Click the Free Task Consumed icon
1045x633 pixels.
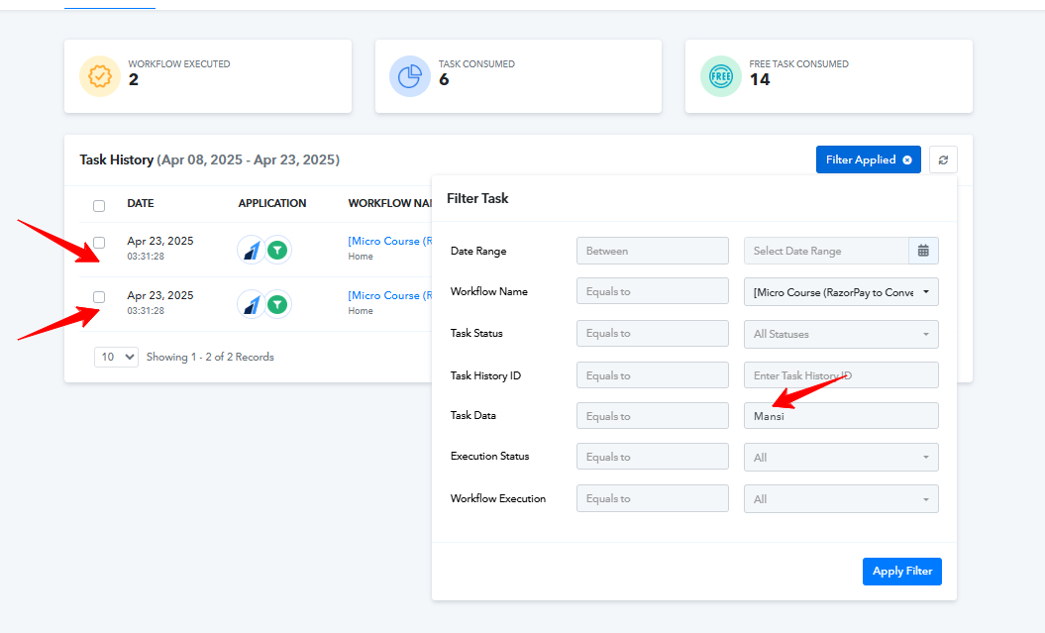click(720, 76)
